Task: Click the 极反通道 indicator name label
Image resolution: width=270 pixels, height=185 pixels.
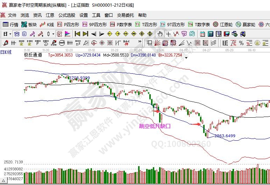Action: (x=33, y=55)
